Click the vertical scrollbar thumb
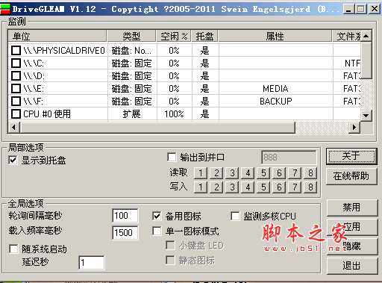The width and height of the screenshot is (382, 283). (x=366, y=60)
